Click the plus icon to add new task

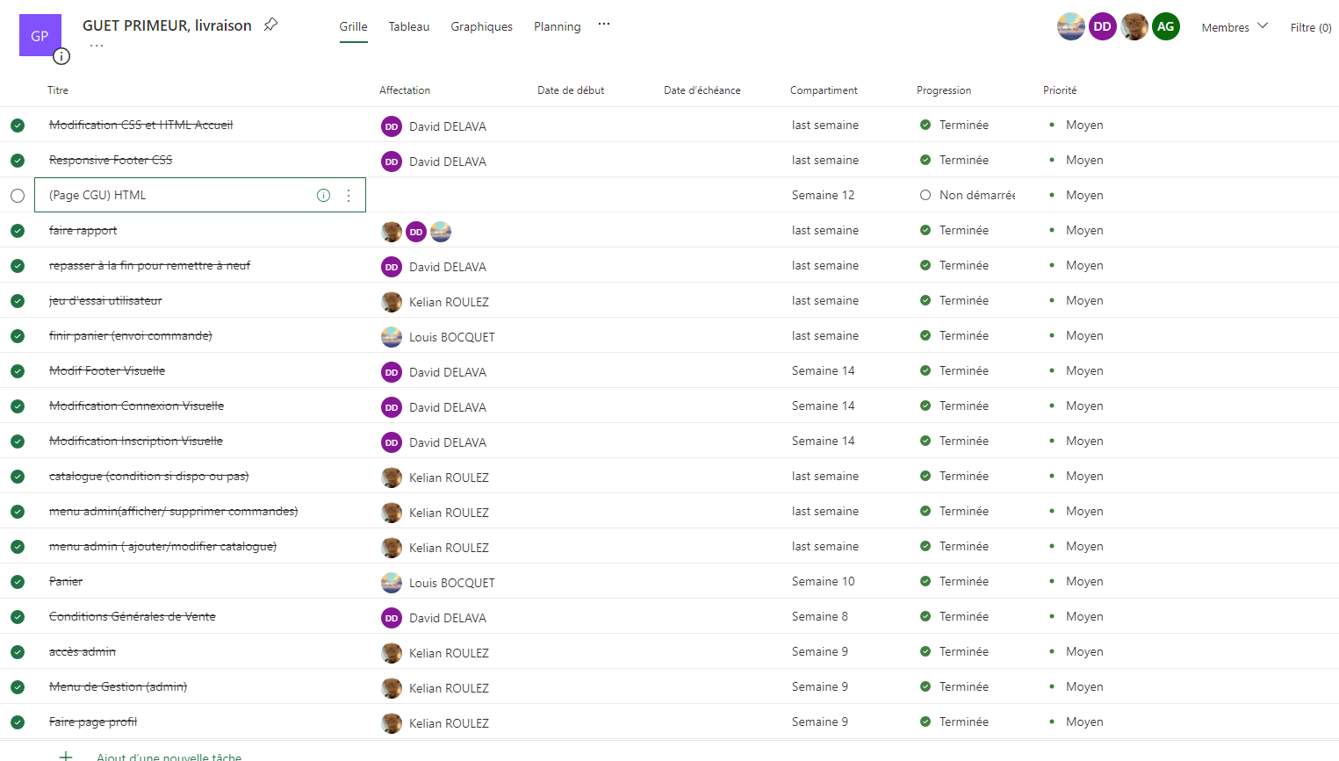(x=66, y=755)
